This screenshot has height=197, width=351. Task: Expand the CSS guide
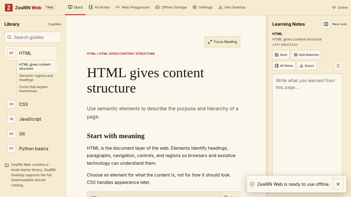click(31, 104)
